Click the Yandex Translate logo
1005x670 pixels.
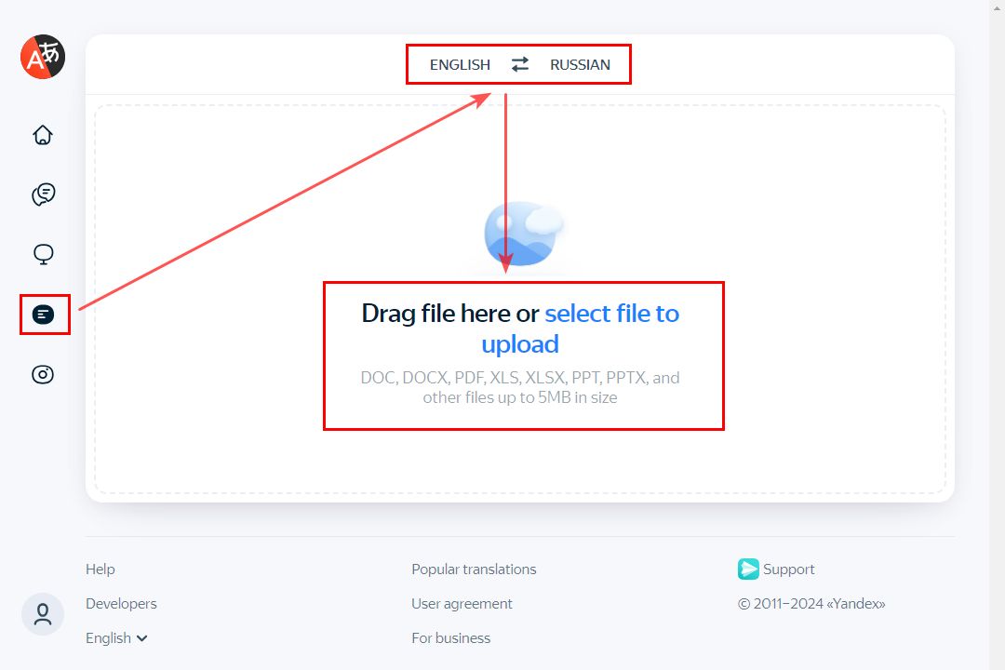[43, 57]
